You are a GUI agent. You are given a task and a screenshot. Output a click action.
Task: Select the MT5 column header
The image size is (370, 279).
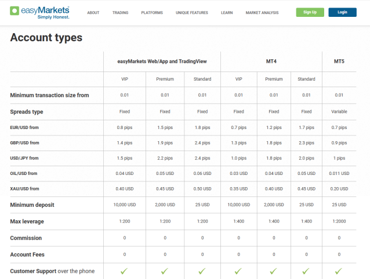(x=339, y=62)
